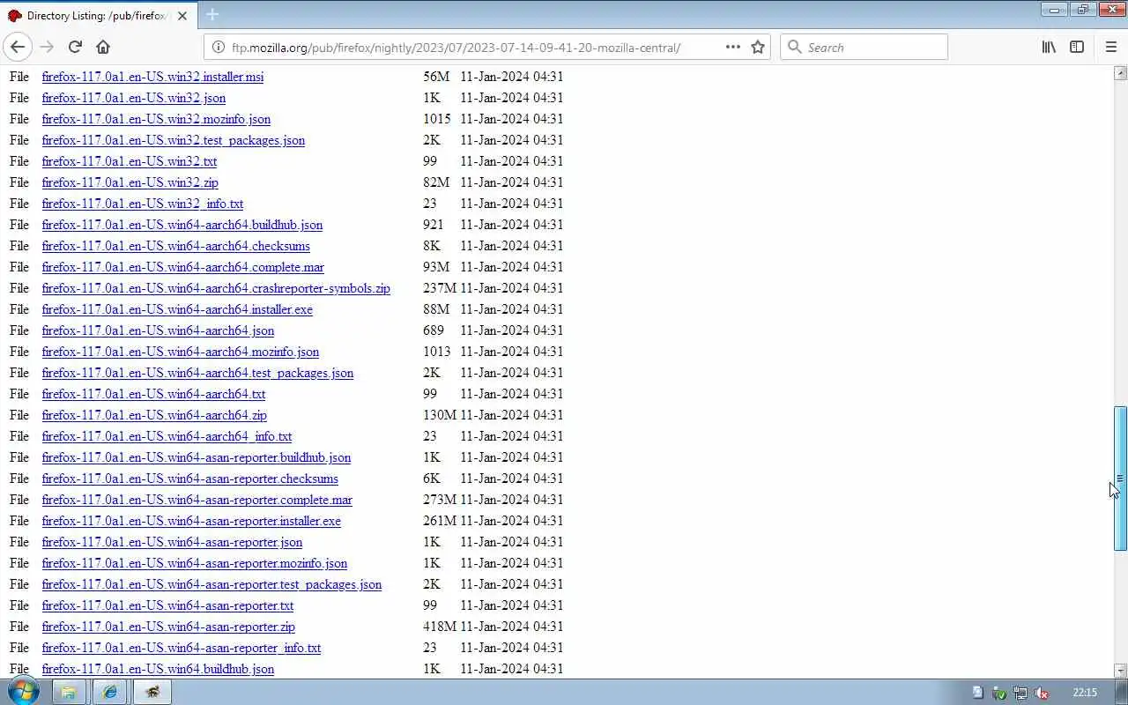Open the page actions three-dot menu
The image size is (1128, 705).
pyautogui.click(x=733, y=47)
